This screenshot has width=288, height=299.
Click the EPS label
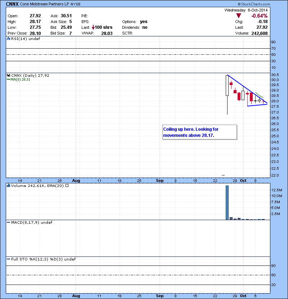pyautogui.click(x=85, y=22)
